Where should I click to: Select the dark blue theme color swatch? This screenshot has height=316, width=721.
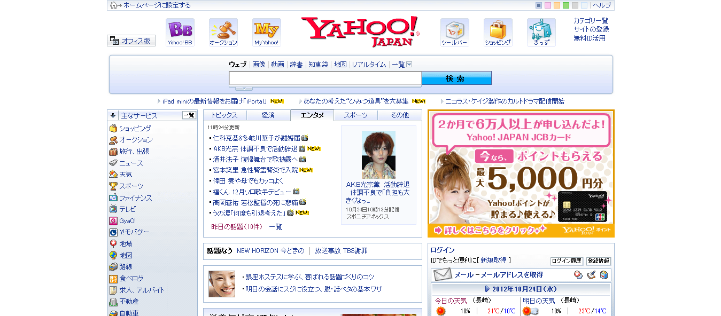(x=539, y=5)
